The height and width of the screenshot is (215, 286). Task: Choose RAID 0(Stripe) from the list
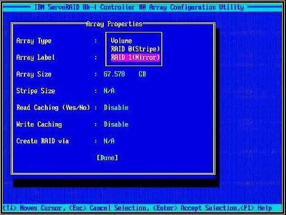click(135, 49)
